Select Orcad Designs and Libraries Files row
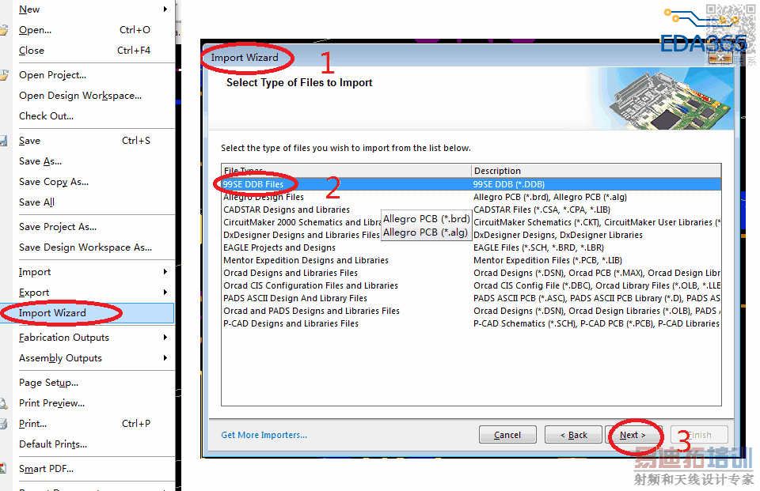 point(471,273)
